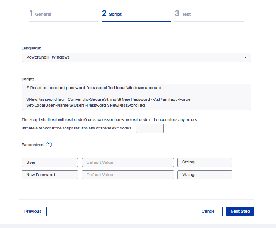Click the reboot exit codes input field

149,128
